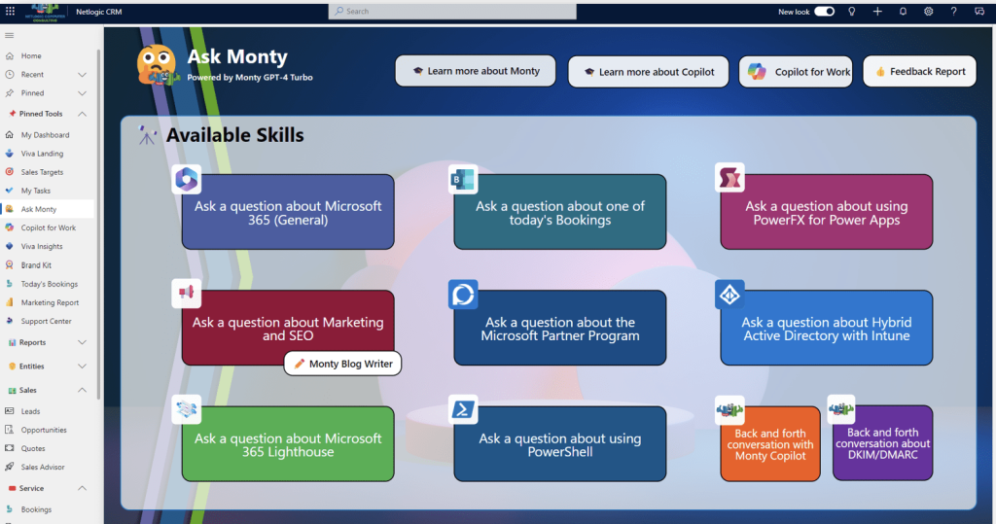The height and width of the screenshot is (524, 996).
Task: Click the hamburger menu icon in sidebar
Action: point(10,36)
